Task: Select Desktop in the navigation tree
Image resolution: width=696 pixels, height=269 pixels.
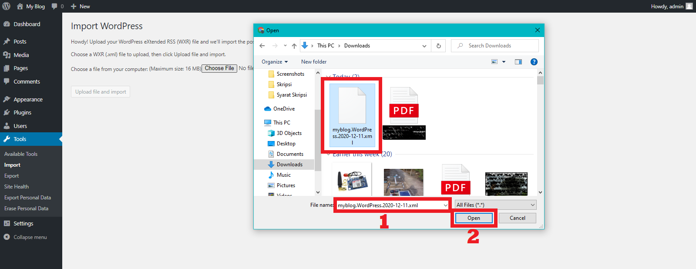Action: pyautogui.click(x=286, y=144)
